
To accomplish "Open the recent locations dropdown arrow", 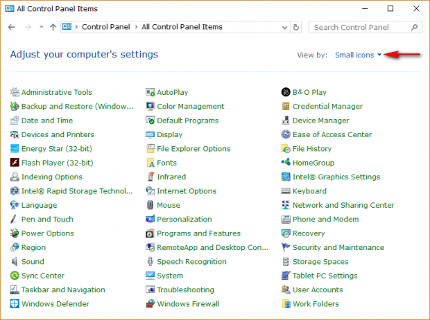I will [42, 27].
